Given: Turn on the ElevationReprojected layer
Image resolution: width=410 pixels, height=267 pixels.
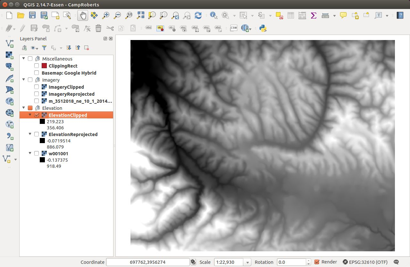Looking at the screenshot, I should click(37, 134).
